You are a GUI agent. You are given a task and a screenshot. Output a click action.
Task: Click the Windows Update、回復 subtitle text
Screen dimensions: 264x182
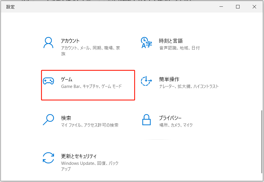coord(89,163)
